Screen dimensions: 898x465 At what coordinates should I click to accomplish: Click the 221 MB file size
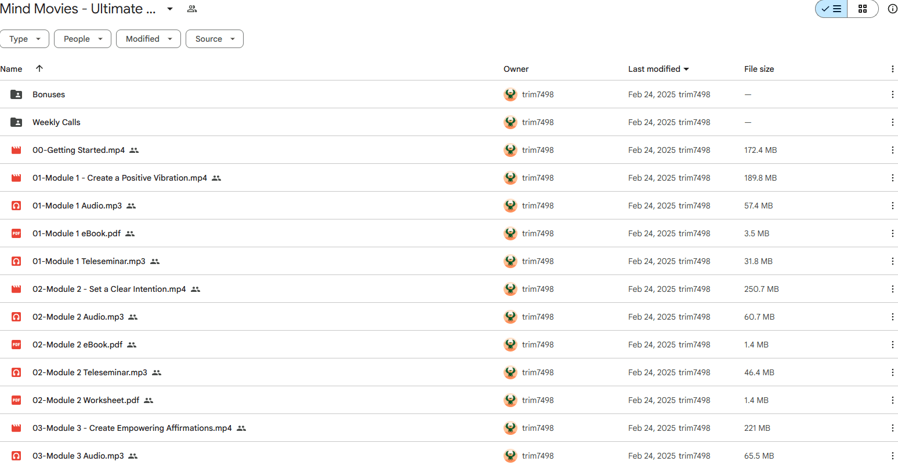pos(757,428)
